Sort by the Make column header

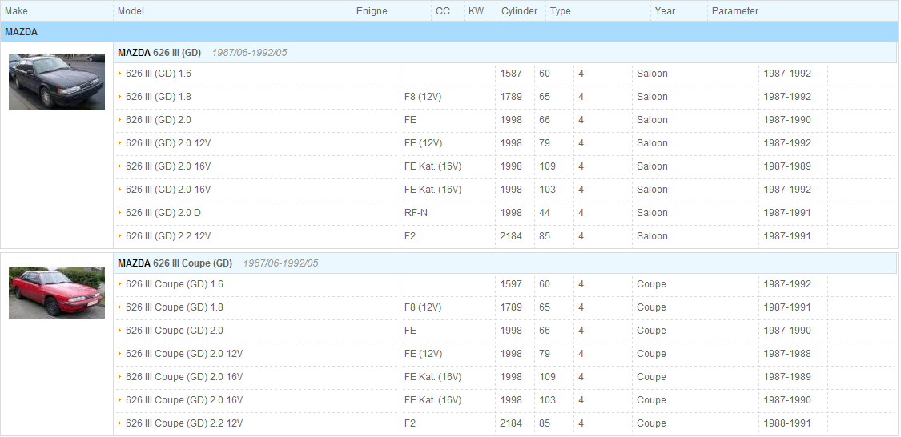point(16,11)
